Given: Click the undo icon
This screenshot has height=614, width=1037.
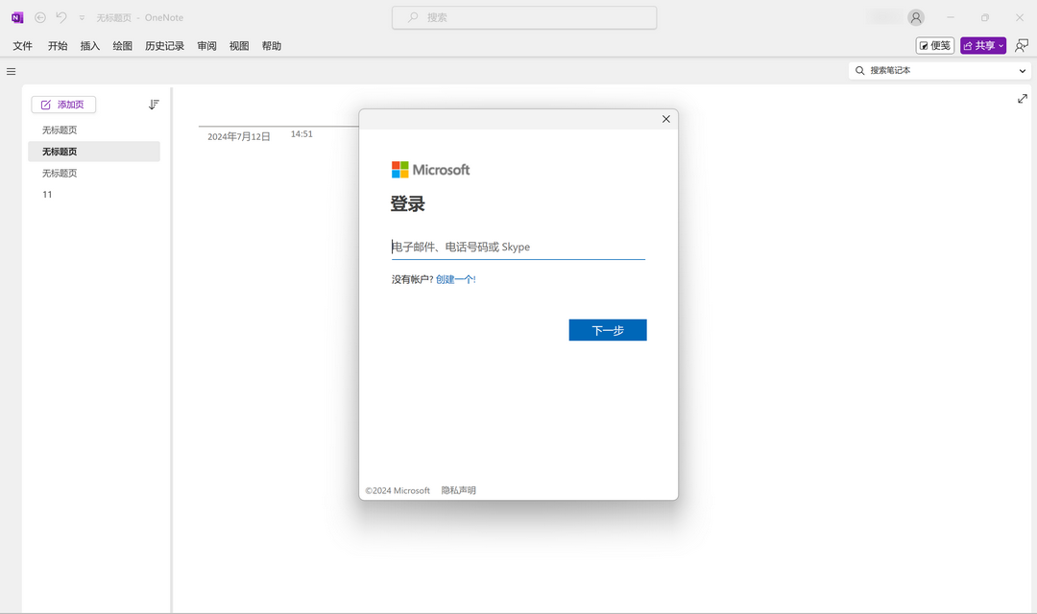Looking at the screenshot, I should 61,16.
